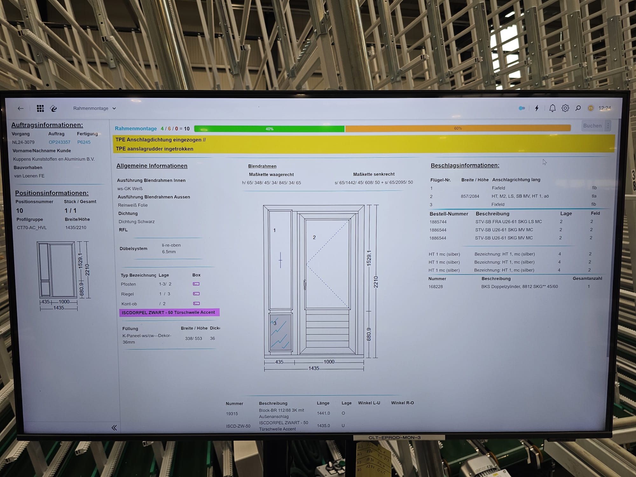Open order link OP243357
Viewport: 636px width, 477px height.
point(59,142)
